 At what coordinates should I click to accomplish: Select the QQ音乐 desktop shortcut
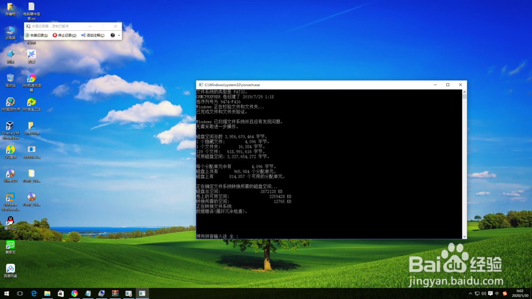[11, 152]
